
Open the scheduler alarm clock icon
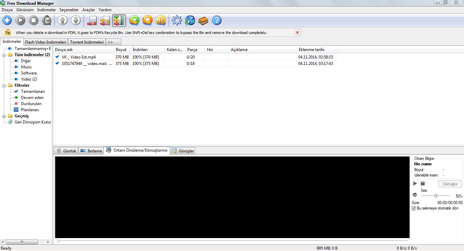(x=47, y=20)
